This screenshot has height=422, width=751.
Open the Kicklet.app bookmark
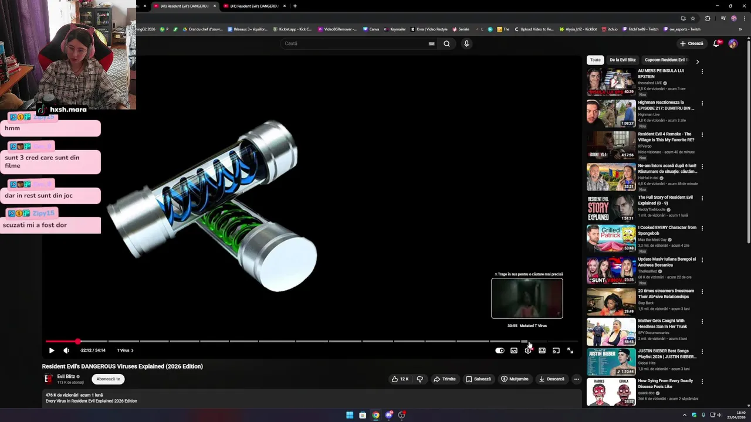(292, 29)
